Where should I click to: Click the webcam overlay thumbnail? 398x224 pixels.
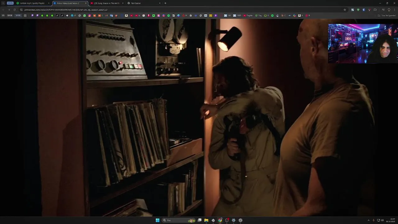pyautogui.click(x=363, y=44)
